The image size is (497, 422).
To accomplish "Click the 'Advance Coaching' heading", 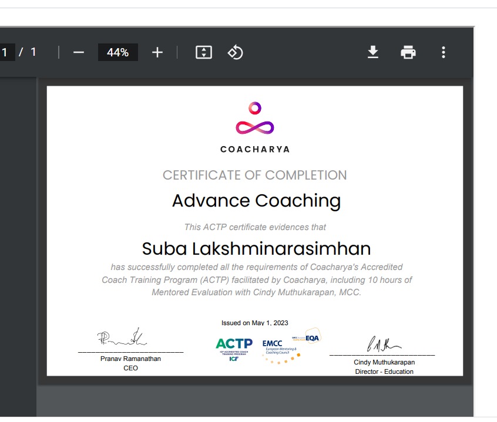I will [256, 201].
